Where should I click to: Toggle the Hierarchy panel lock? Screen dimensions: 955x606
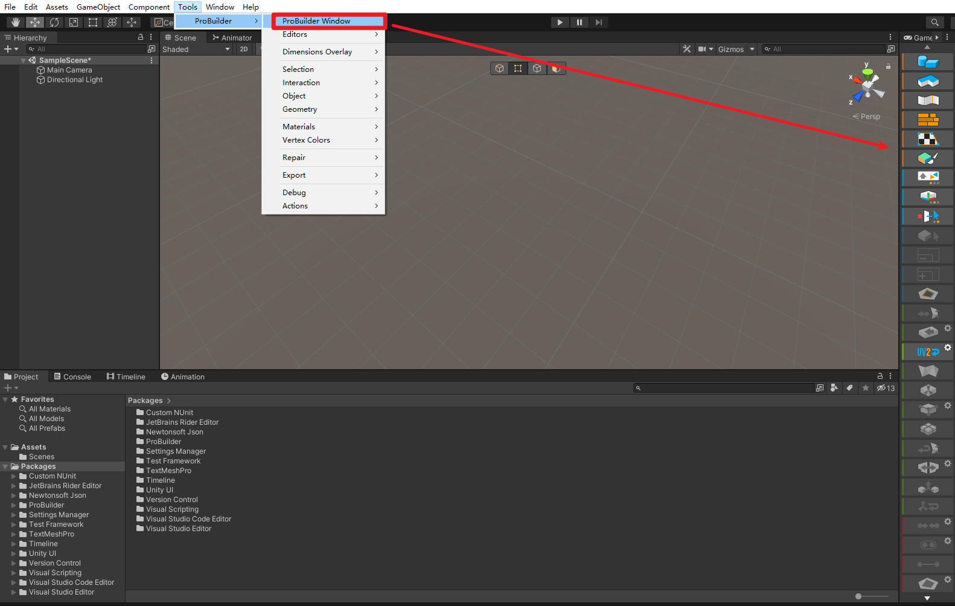click(x=141, y=37)
